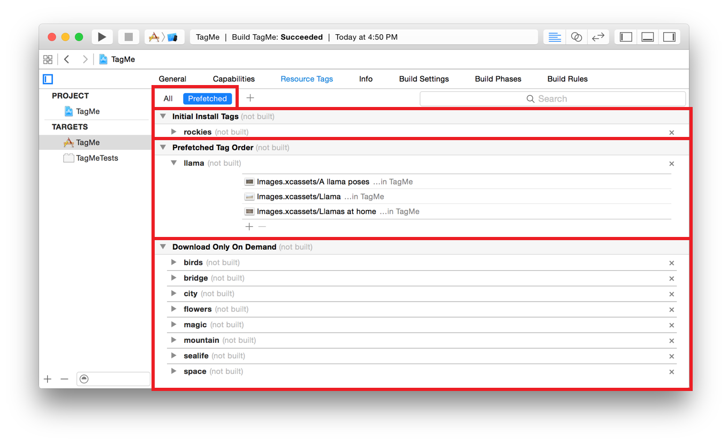Select the Prefetched filter
This screenshot has width=728, height=445.
(x=208, y=98)
